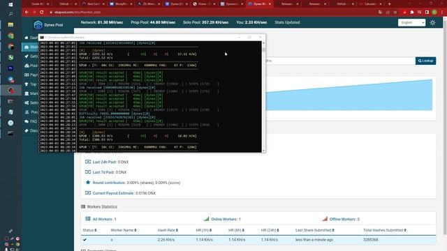Screen dimensions: 447x251
Task: Click the 2.26 KH/s hash rate cell
Action: tap(166, 240)
